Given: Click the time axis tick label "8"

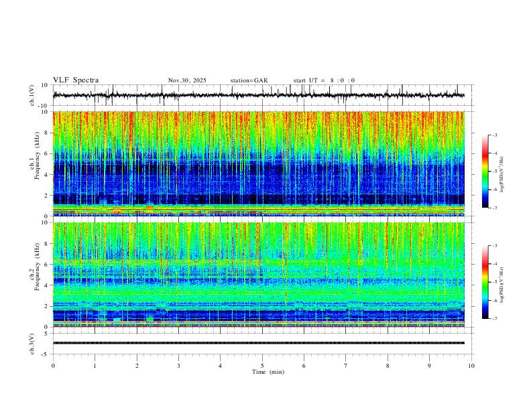Looking at the screenshot, I should point(388,366).
